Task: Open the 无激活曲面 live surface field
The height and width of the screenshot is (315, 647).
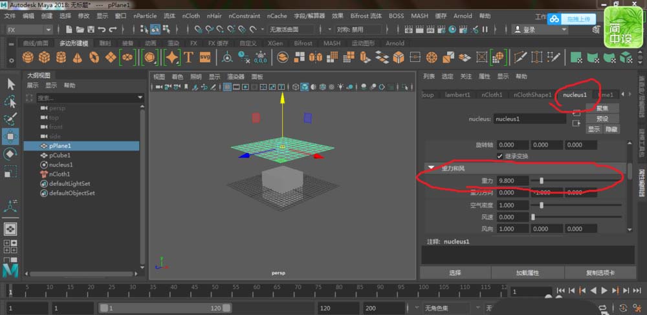Action: (291, 30)
